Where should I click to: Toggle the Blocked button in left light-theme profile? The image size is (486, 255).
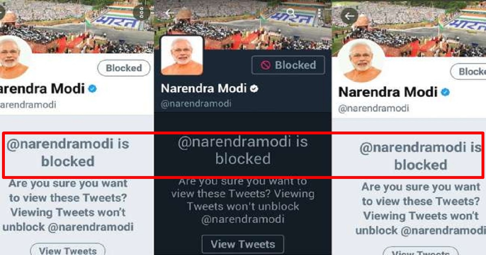pyautogui.click(x=124, y=68)
